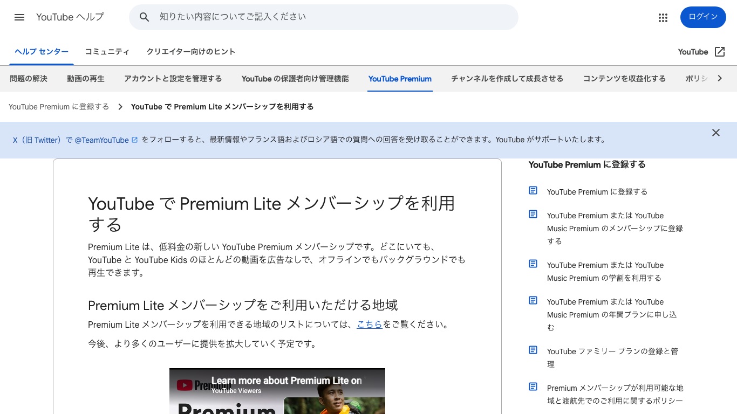Click the YouTube logo on video thumbnail
This screenshot has height=414, width=737.
[185, 385]
